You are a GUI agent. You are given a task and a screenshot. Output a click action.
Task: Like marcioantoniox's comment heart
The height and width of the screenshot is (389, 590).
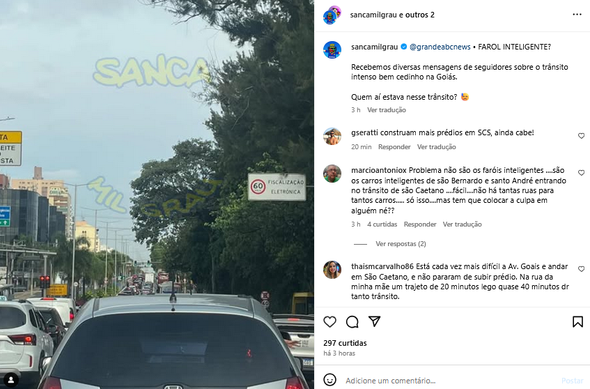(x=582, y=173)
